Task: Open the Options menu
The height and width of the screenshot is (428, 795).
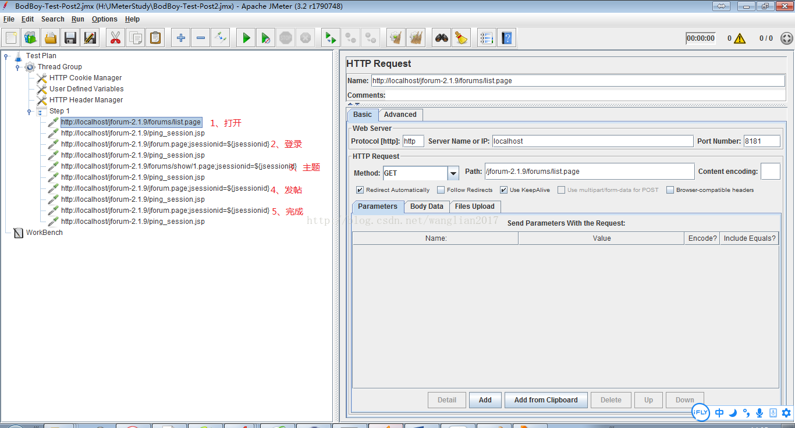Action: (x=104, y=19)
